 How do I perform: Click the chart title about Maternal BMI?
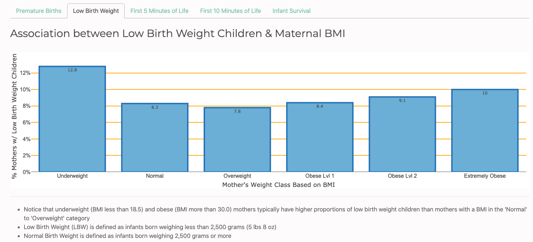pos(178,33)
